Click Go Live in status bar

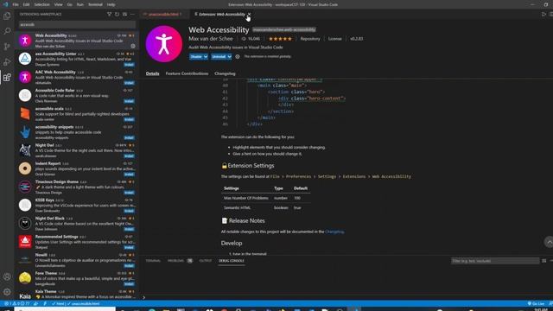(536, 303)
